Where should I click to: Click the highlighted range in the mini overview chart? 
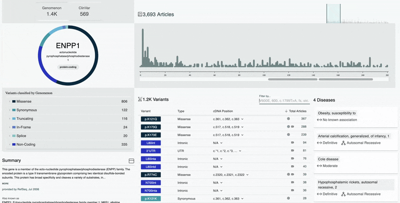[333, 14]
